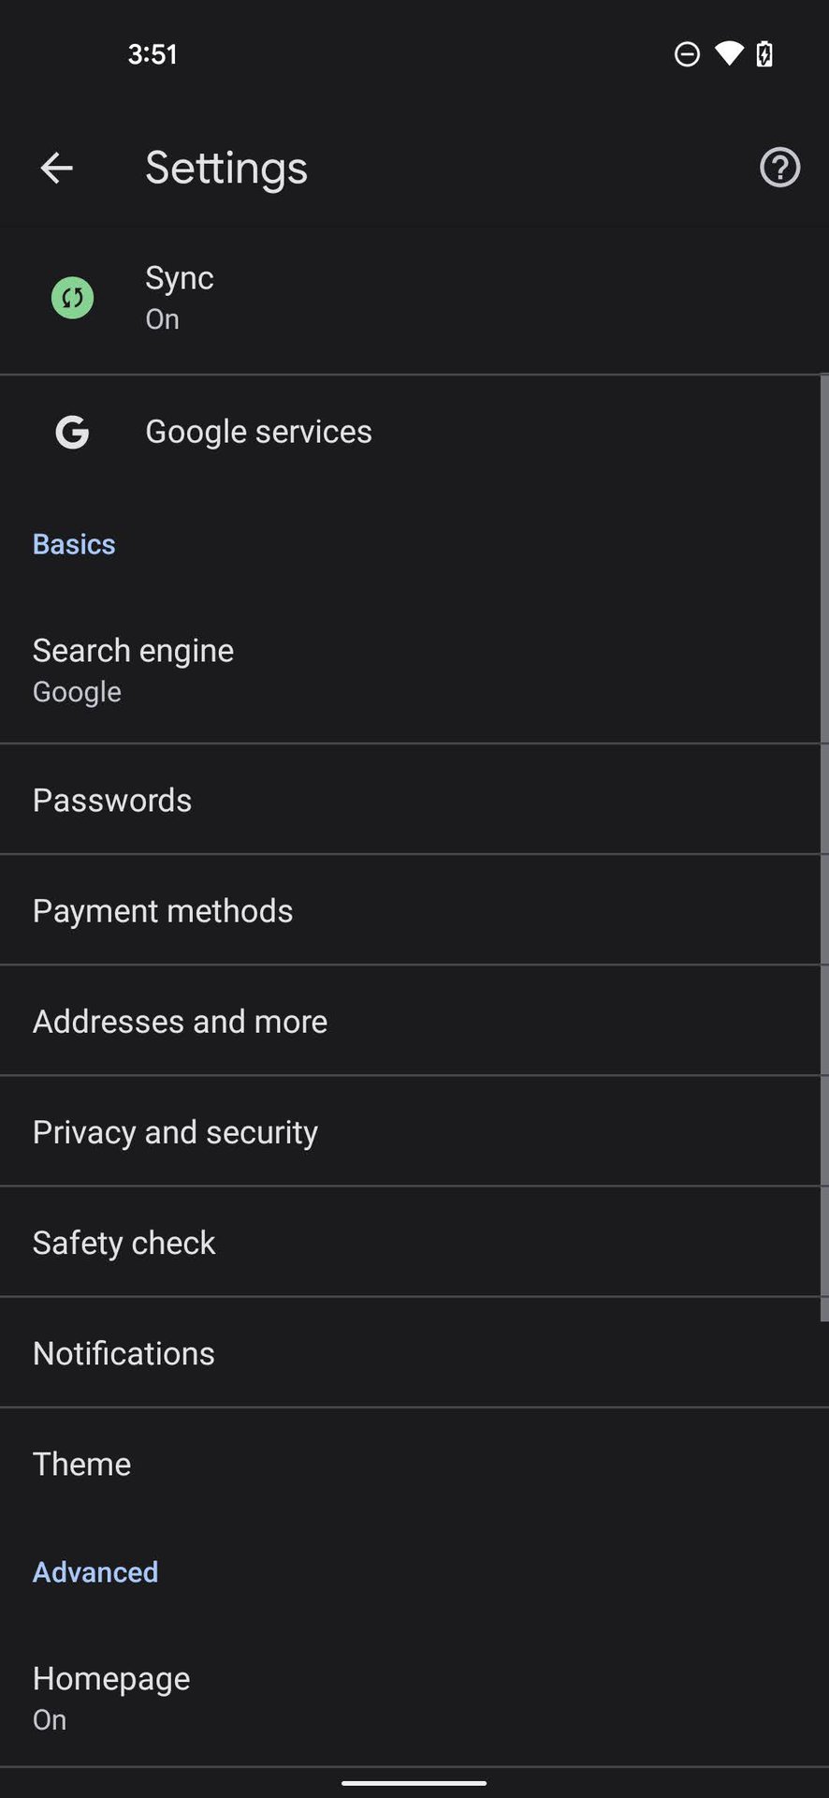This screenshot has width=829, height=1798.
Task: Tap the Do Not Disturb status icon
Action: pos(687,54)
